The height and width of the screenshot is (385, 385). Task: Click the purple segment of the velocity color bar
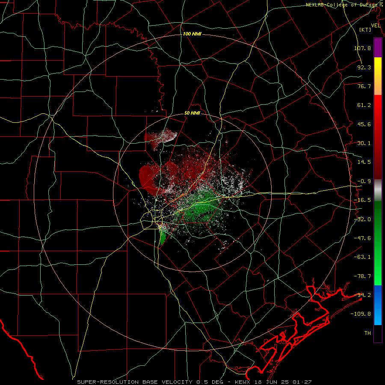378,47
